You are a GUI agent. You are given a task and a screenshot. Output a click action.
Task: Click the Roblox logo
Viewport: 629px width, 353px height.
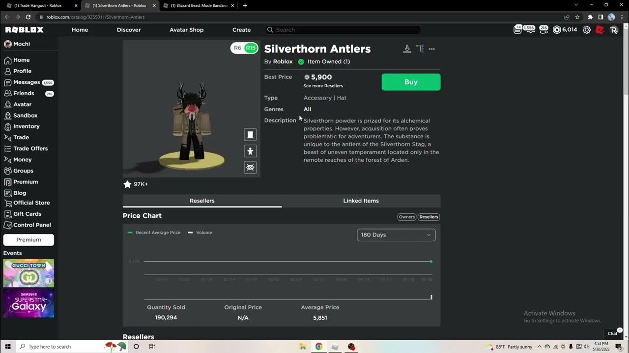(24, 30)
